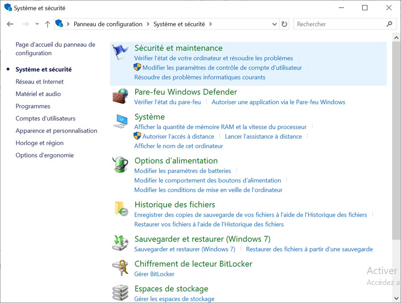Click the shield icon beside Autoriser l'accès à distance
Screen dimensions: 401x303
point(138,136)
